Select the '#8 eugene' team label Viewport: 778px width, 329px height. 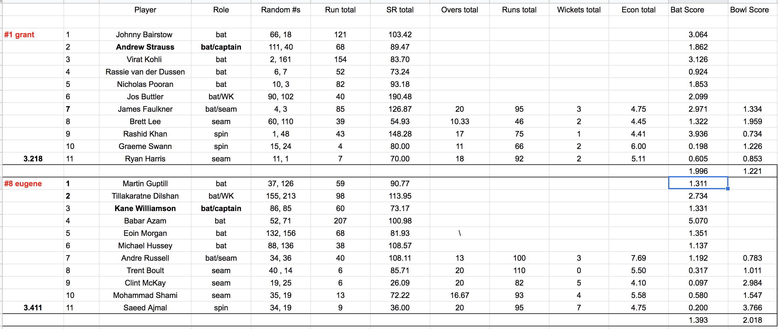(x=23, y=184)
